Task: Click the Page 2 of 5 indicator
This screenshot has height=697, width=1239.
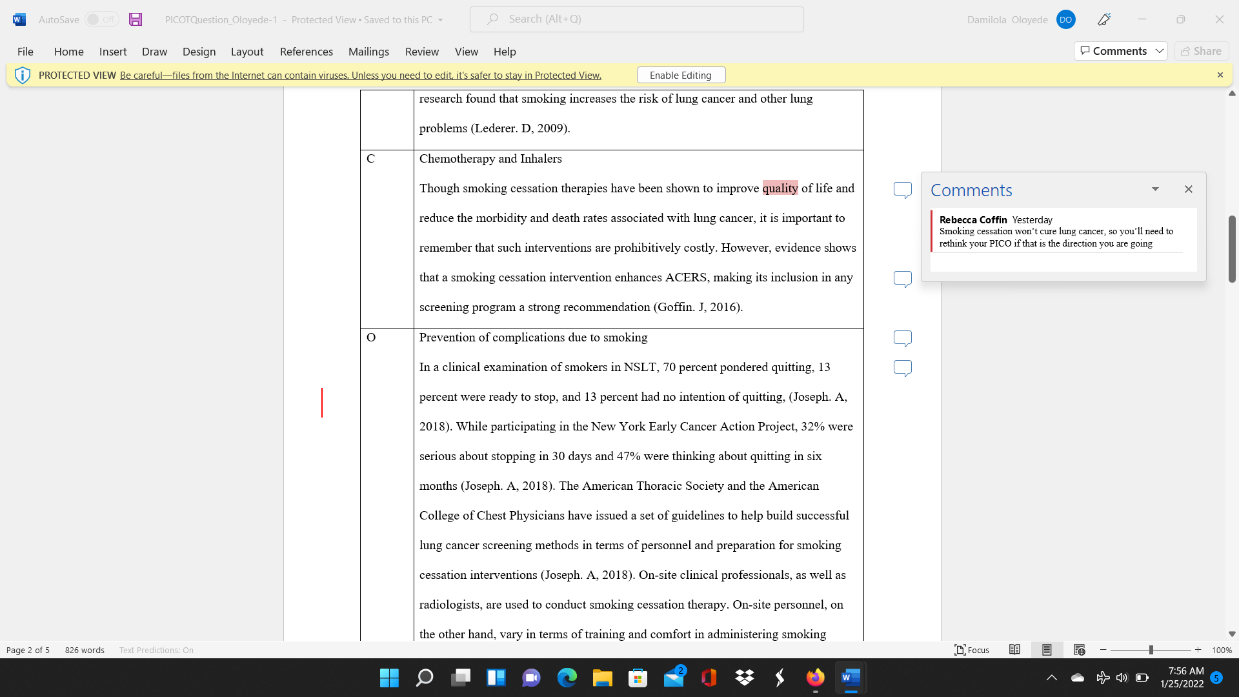Action: coord(28,650)
